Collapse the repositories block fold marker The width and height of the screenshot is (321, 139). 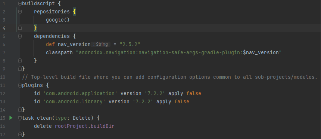(x=20, y=12)
